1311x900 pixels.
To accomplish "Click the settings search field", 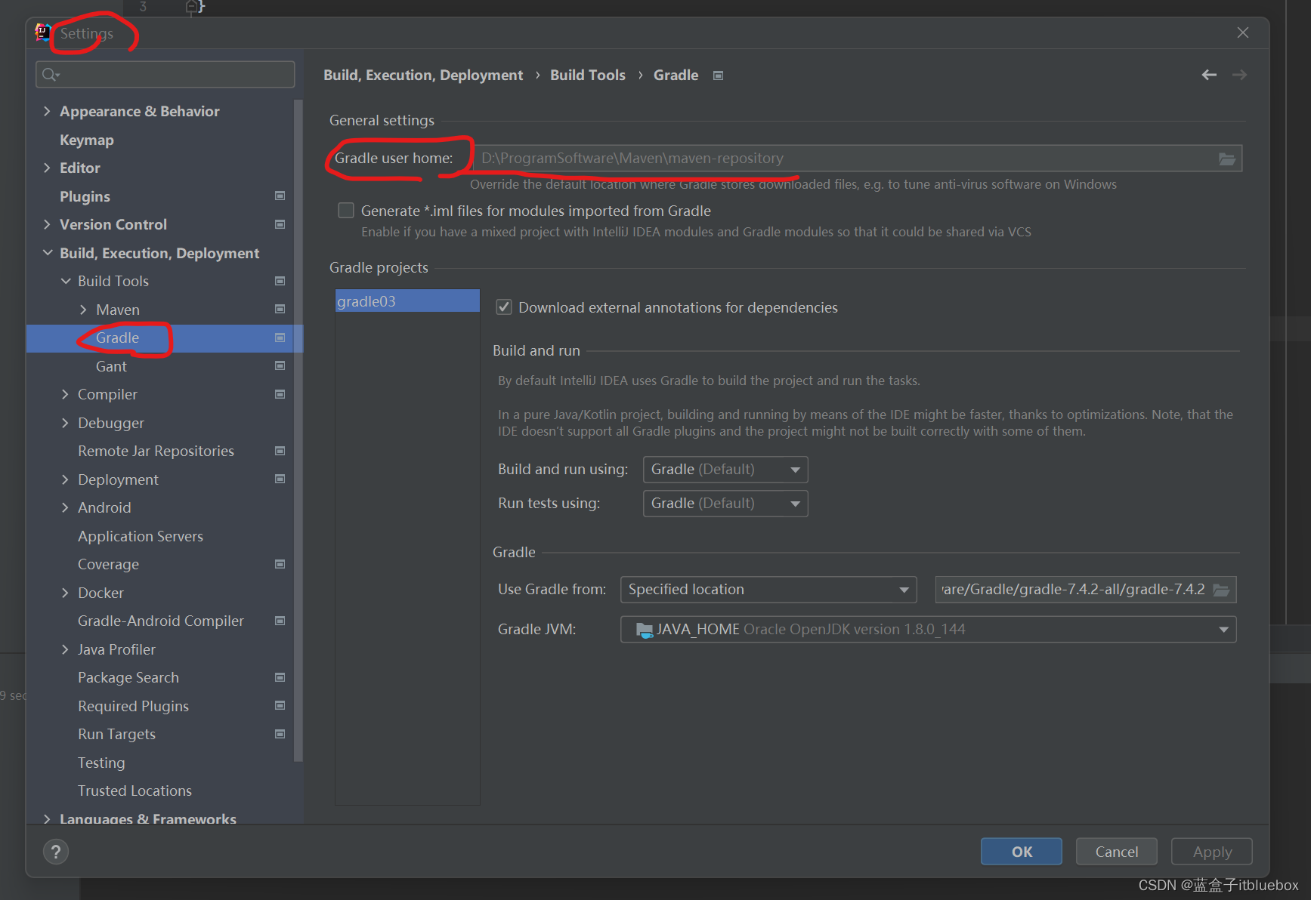I will tap(165, 74).
